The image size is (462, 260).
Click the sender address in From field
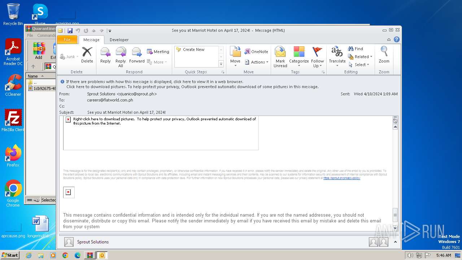point(122,94)
